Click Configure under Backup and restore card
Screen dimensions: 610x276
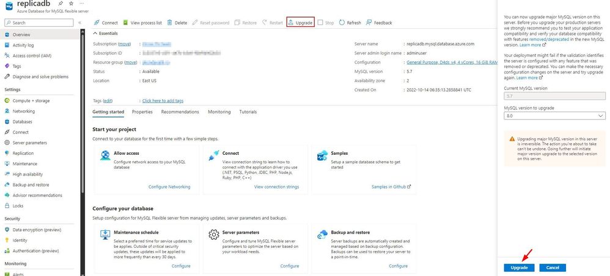398,266
